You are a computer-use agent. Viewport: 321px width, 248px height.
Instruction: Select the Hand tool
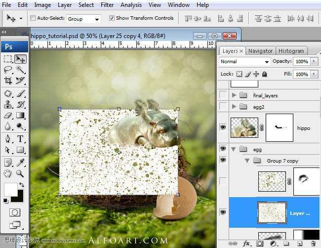click(x=8, y=173)
